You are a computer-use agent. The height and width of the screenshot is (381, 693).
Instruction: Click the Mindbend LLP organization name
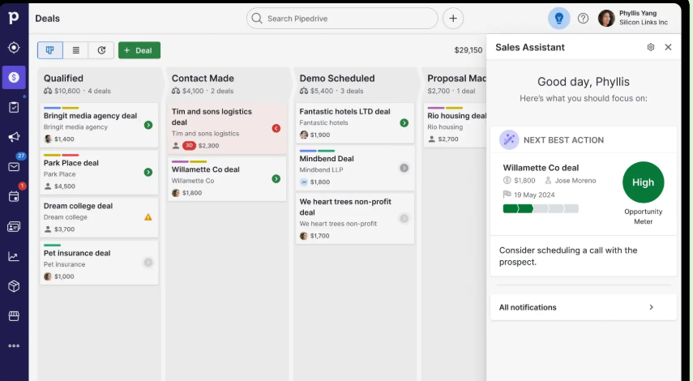pos(321,169)
